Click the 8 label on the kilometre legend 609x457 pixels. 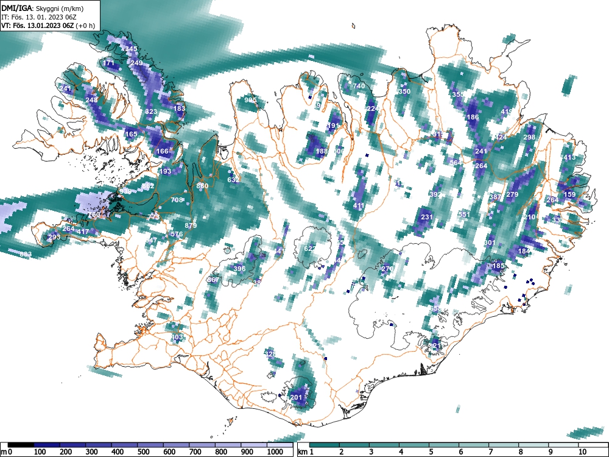(x=521, y=452)
